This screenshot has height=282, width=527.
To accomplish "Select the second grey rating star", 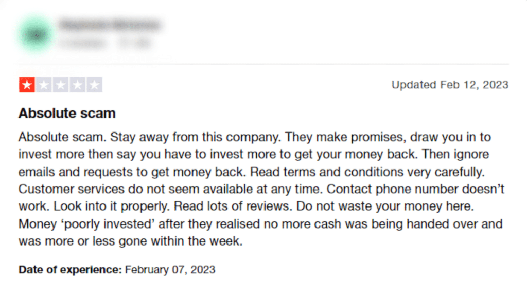I will click(x=44, y=85).
